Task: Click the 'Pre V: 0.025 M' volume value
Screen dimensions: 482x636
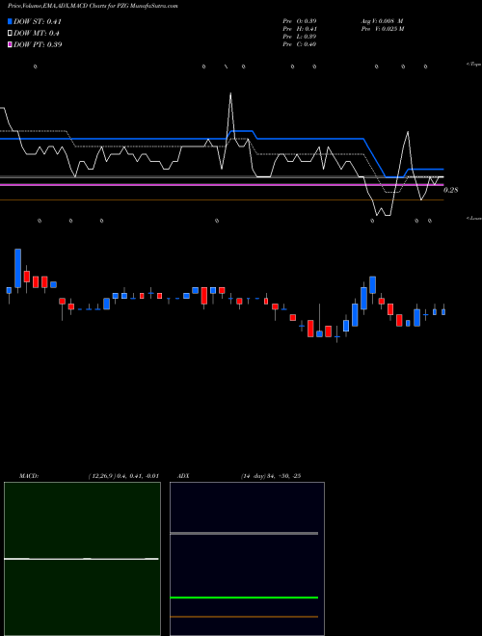Action: [382, 28]
